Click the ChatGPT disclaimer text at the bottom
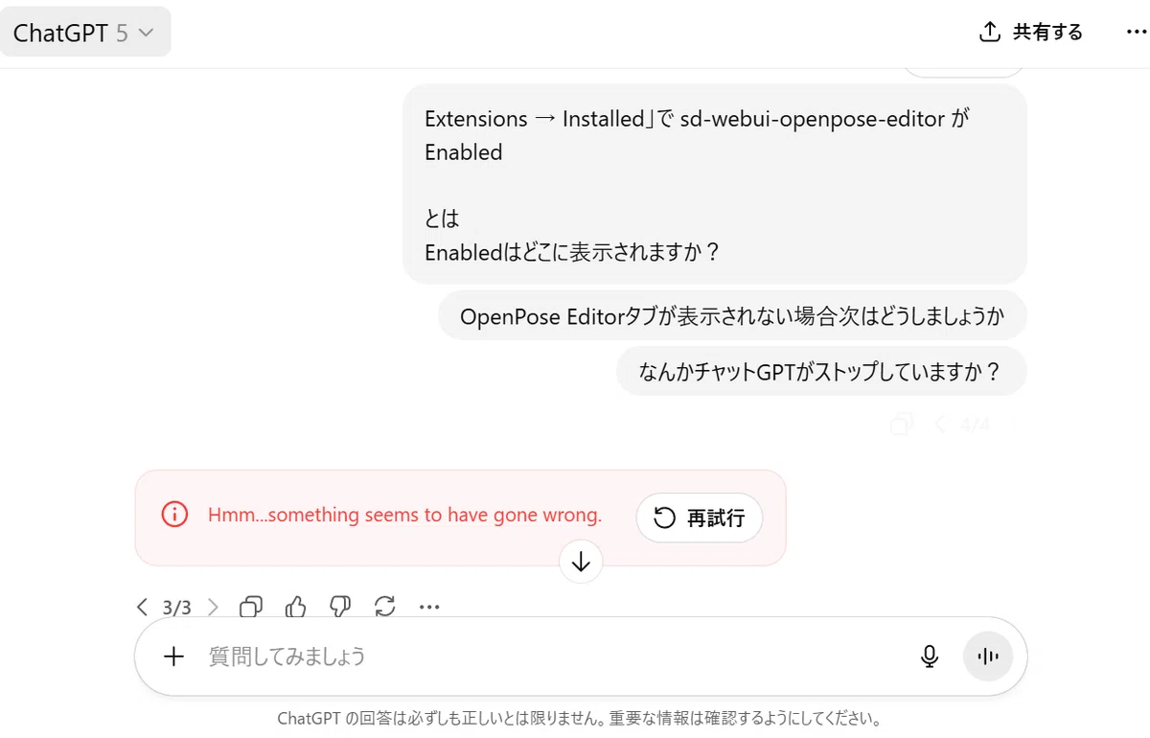Image resolution: width=1150 pixels, height=738 pixels. (x=579, y=718)
